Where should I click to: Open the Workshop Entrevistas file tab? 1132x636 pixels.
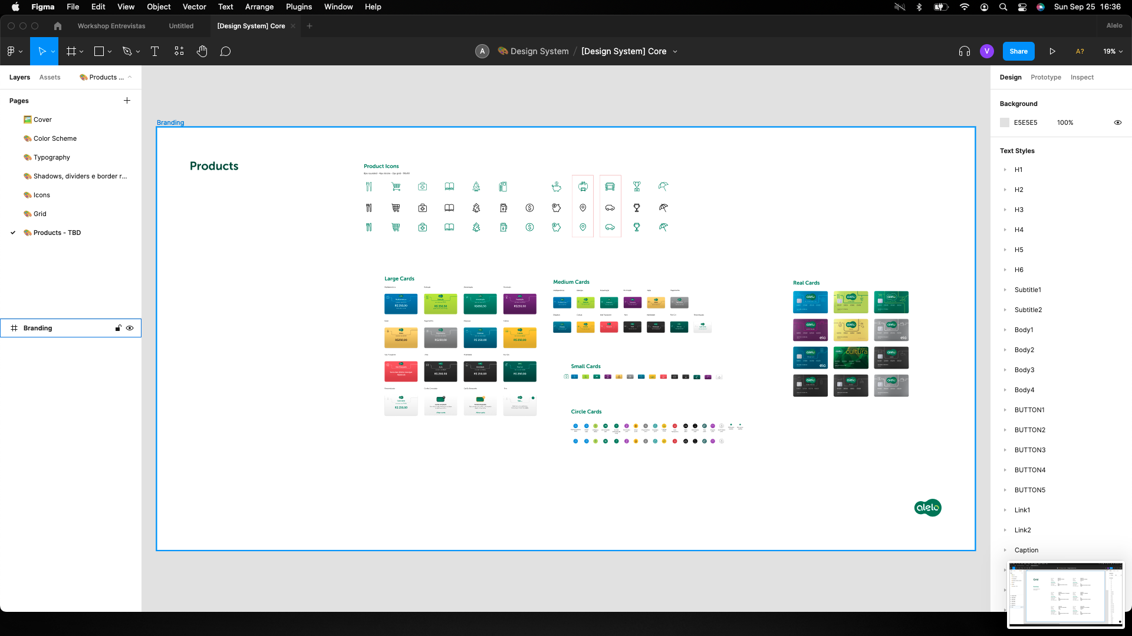(x=111, y=26)
